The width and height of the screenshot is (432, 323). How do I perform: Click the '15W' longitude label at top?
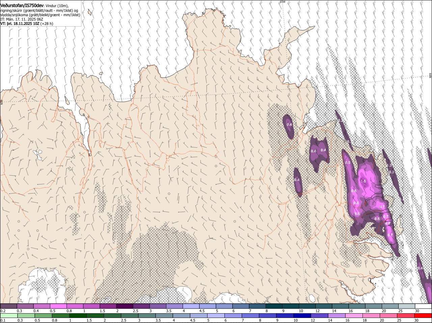pyautogui.click(x=282, y=2)
